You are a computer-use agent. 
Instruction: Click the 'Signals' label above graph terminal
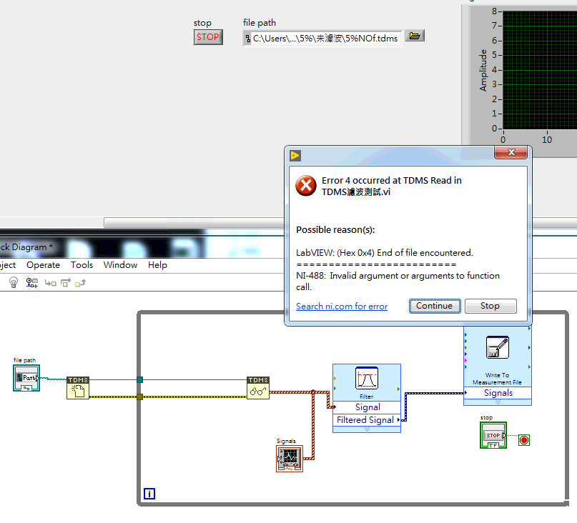tap(286, 441)
